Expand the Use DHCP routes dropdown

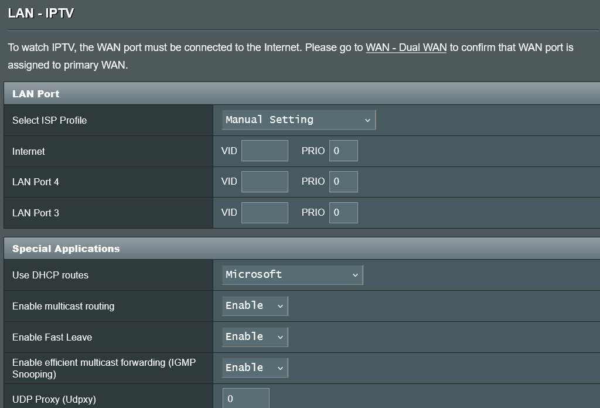(292, 274)
